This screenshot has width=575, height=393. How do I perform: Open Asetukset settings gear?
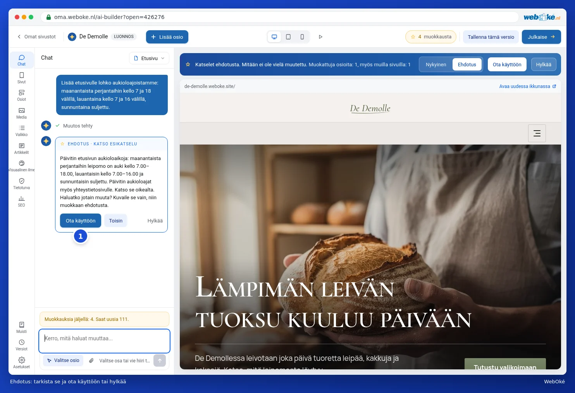click(x=21, y=363)
